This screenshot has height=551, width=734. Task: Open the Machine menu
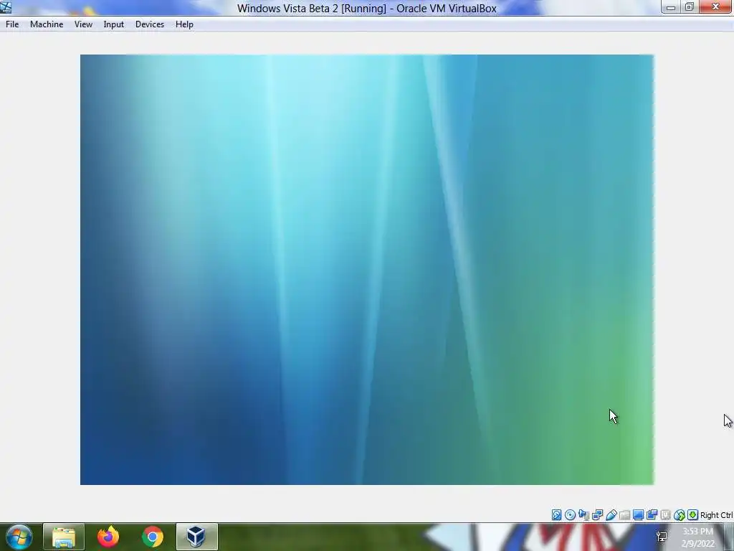click(47, 24)
